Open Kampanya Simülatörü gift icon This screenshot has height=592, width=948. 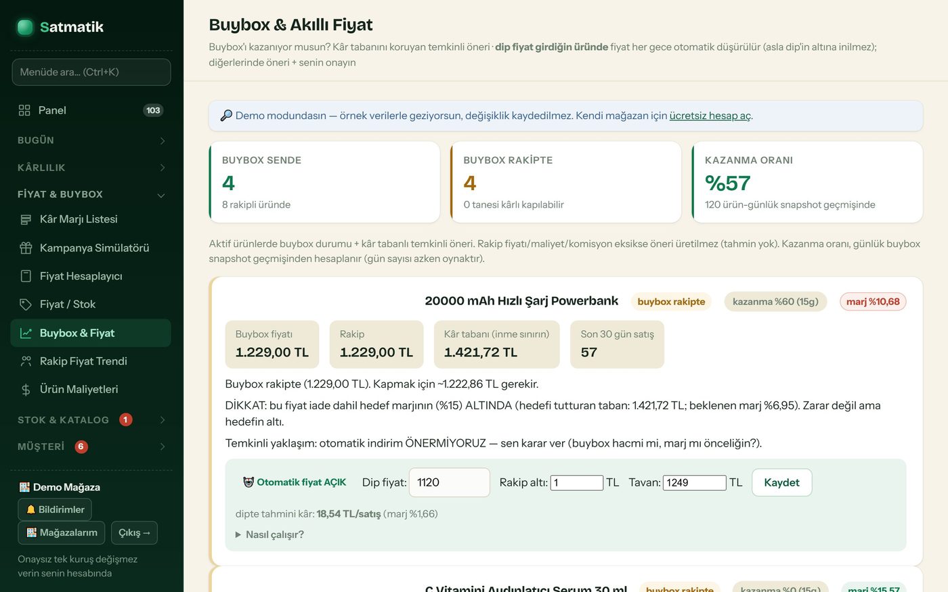coord(26,248)
